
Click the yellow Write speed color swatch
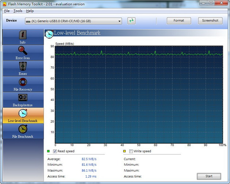pos(124,151)
